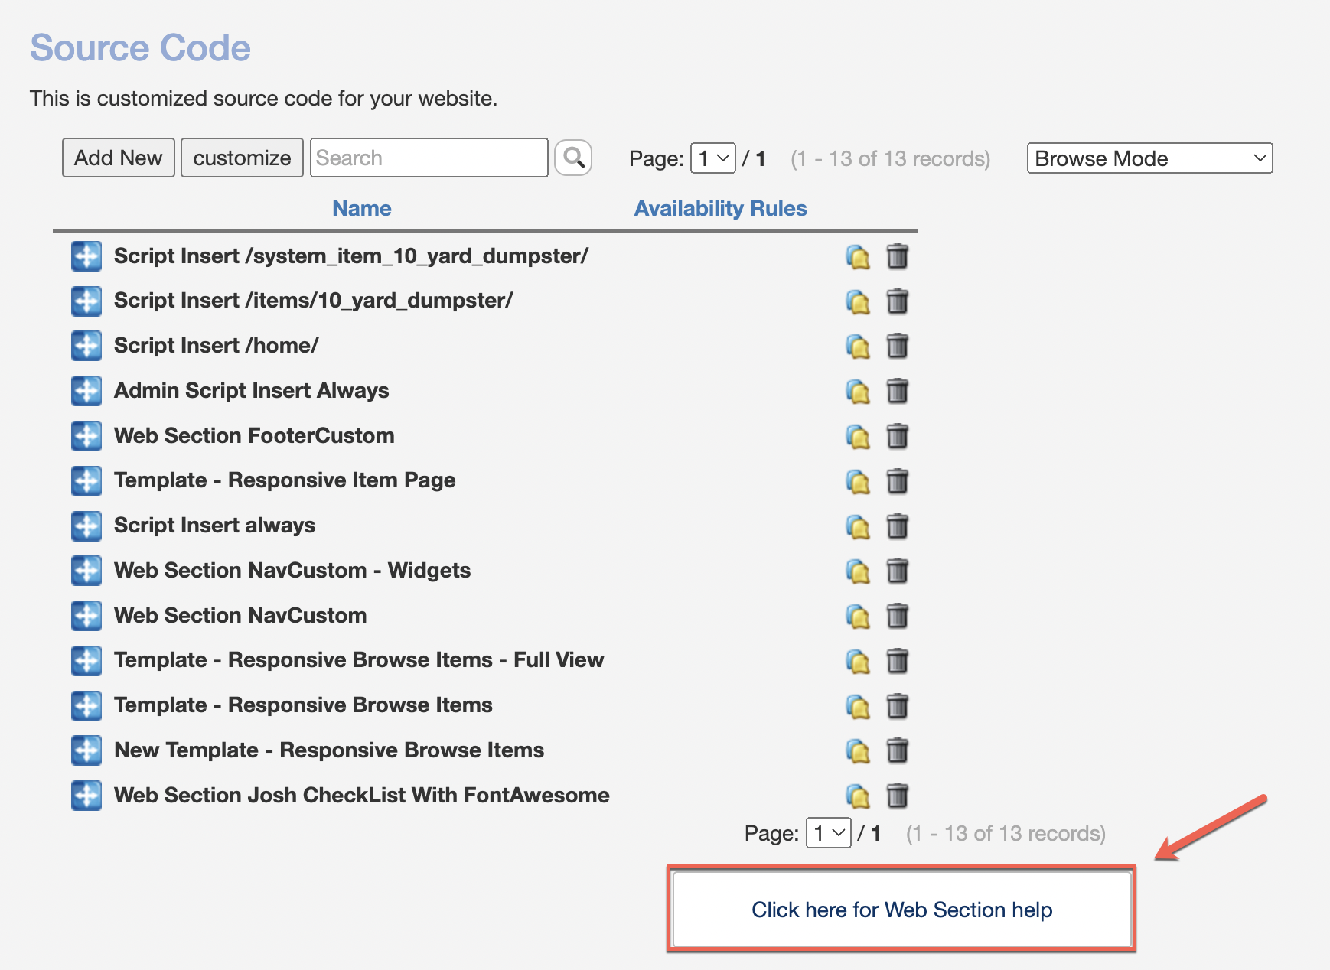Click here for Web Section help
The width and height of the screenshot is (1330, 970).
coord(901,910)
